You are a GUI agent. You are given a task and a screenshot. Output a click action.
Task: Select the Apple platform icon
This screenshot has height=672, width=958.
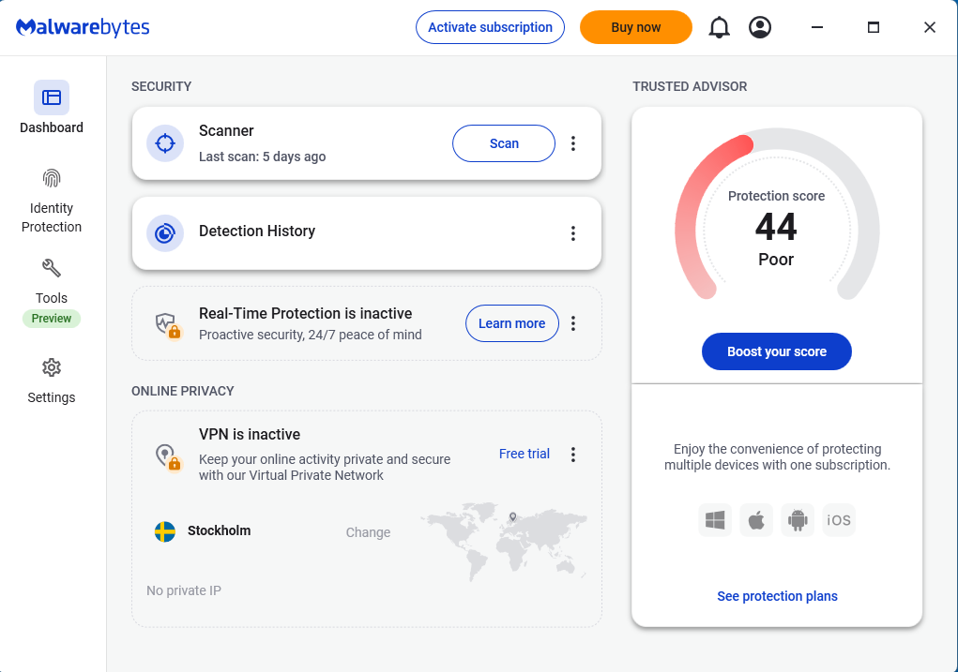pos(756,520)
